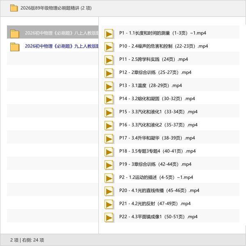The image size is (246, 246).
Task: Select the 2026初中物理《必刷题》八上人教版 folder name
Action: [61, 33]
